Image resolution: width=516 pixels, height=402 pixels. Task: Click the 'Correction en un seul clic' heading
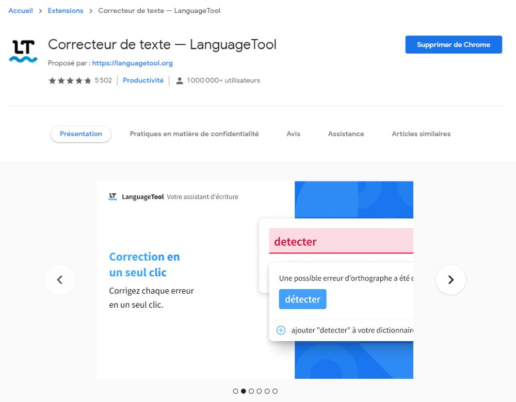click(144, 264)
